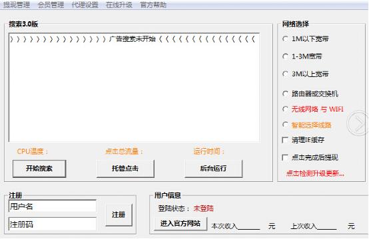Image resolution: width=369 pixels, height=239 pixels.
Task: Click 进入官方网站 button
Action: (x=181, y=224)
